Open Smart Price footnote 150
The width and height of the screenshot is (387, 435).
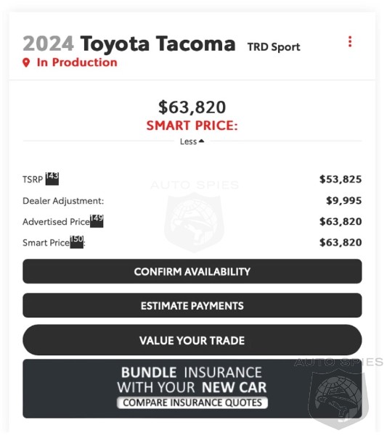(77, 241)
